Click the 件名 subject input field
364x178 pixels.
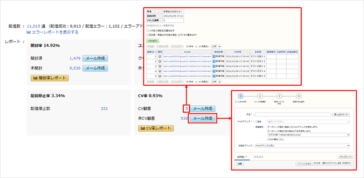point(293,114)
